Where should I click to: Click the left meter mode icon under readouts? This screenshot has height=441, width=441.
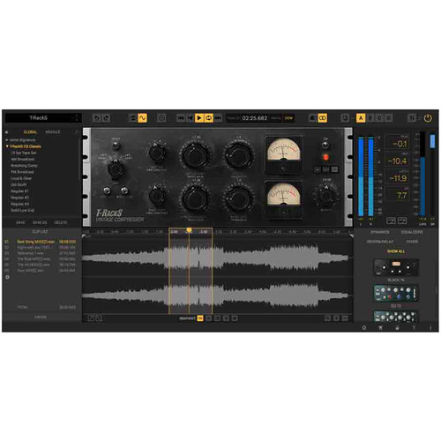click(391, 220)
